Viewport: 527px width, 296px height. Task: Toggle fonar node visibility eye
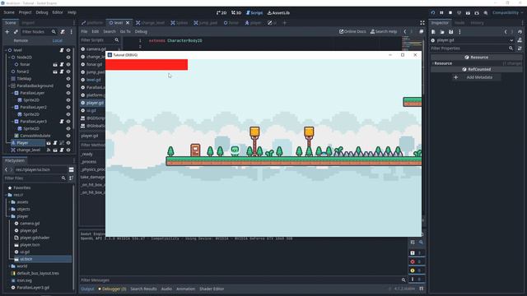[68, 64]
